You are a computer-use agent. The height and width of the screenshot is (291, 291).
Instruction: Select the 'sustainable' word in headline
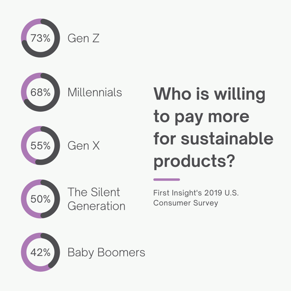[x=227, y=138]
